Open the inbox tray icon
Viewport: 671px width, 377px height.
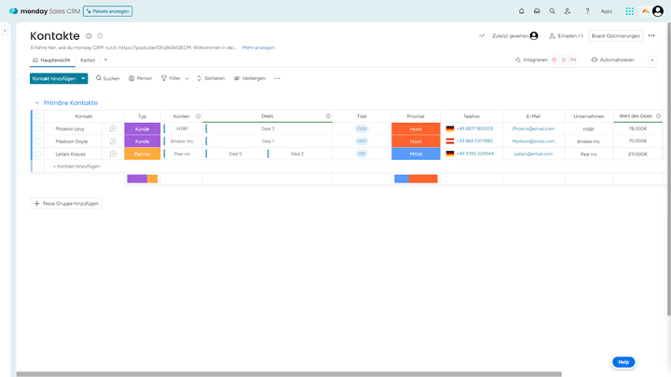536,11
